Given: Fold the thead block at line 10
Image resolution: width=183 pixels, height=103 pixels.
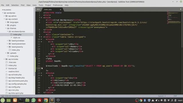Looking at the screenshot, I should (x=41, y=39).
